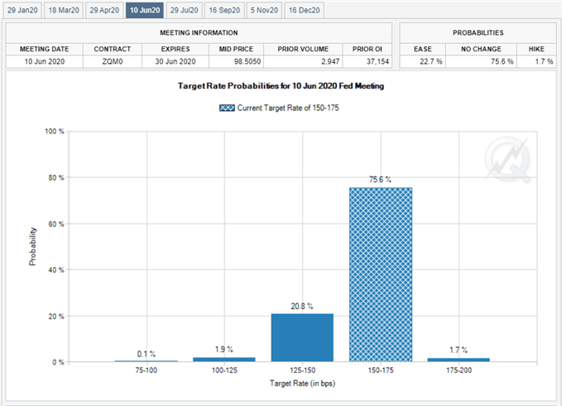562x406 pixels.
Task: Click the Probability y-axis title
Action: pyautogui.click(x=32, y=246)
